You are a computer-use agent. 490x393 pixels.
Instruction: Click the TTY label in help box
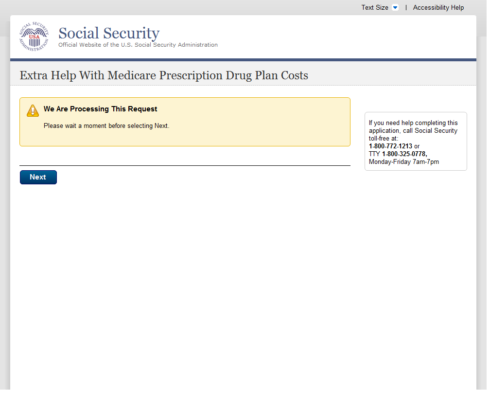pyautogui.click(x=374, y=154)
